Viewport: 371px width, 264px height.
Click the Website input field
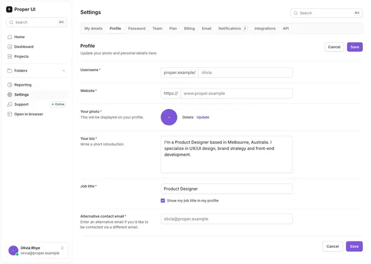pos(237,93)
